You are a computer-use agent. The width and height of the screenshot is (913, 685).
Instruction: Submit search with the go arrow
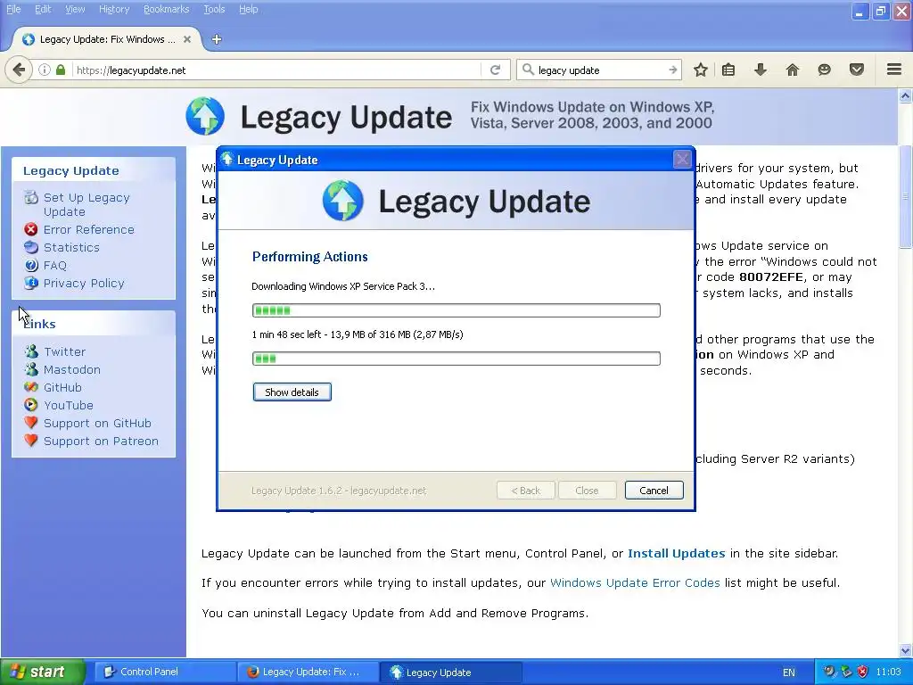[673, 70]
